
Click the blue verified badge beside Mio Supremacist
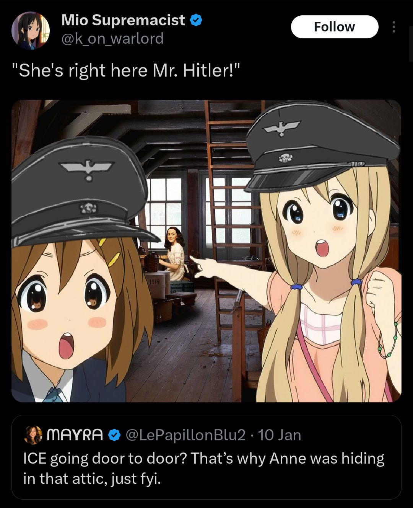(x=196, y=20)
